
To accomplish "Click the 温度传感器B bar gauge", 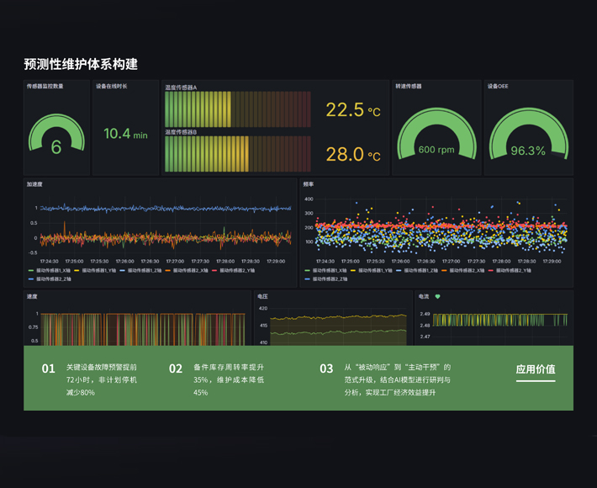I will pyautogui.click(x=237, y=154).
